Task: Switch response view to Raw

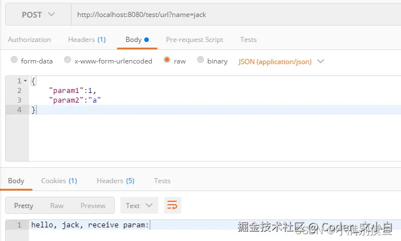Action: (57, 205)
